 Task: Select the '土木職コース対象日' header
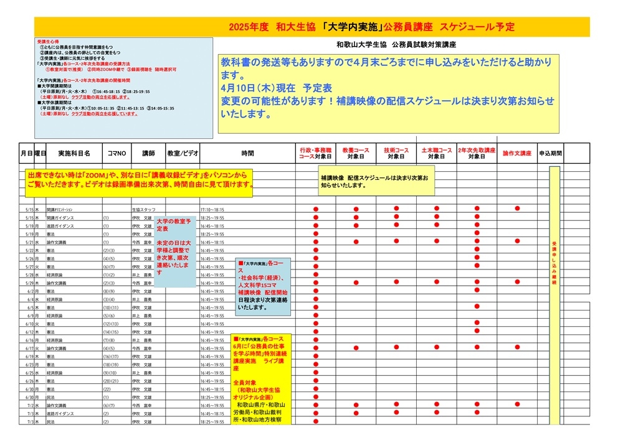coord(437,154)
